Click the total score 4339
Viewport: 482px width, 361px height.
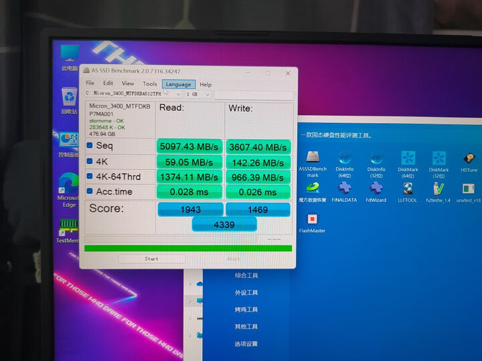click(224, 225)
